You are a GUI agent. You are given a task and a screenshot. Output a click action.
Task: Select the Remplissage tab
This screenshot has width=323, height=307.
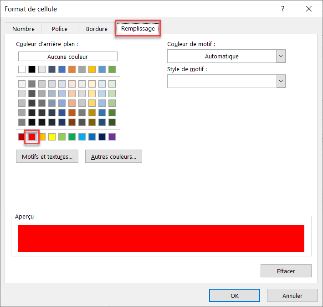tap(138, 28)
